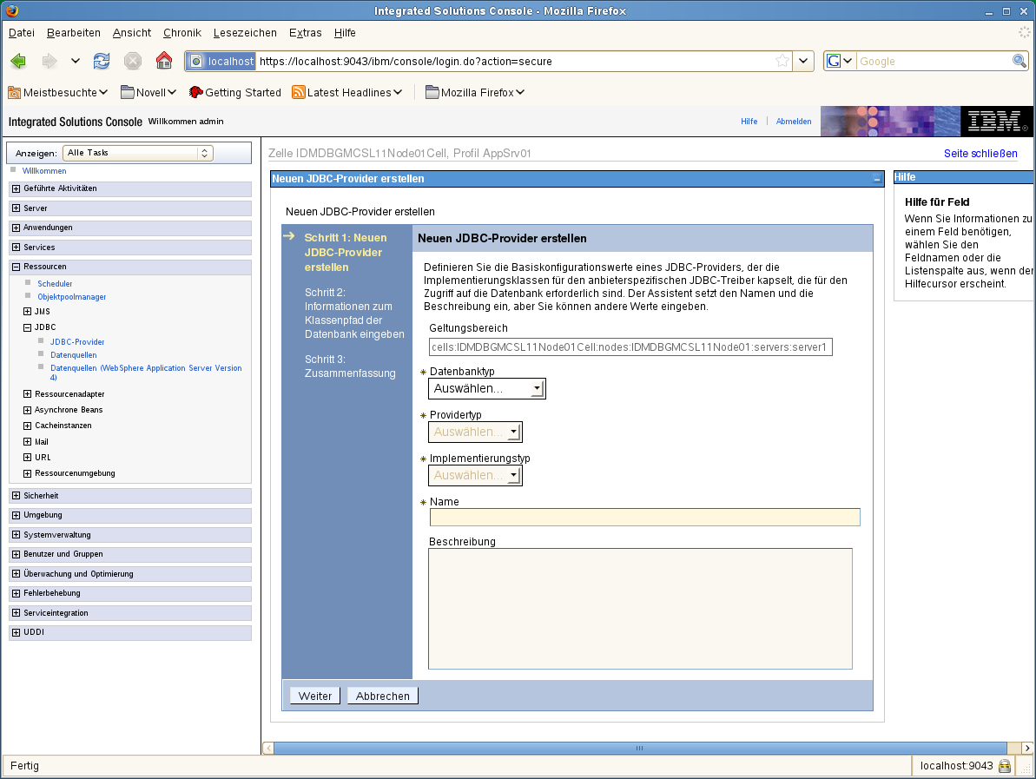
Task: Expand the Ressourcenadapter node
Action: [x=27, y=393]
